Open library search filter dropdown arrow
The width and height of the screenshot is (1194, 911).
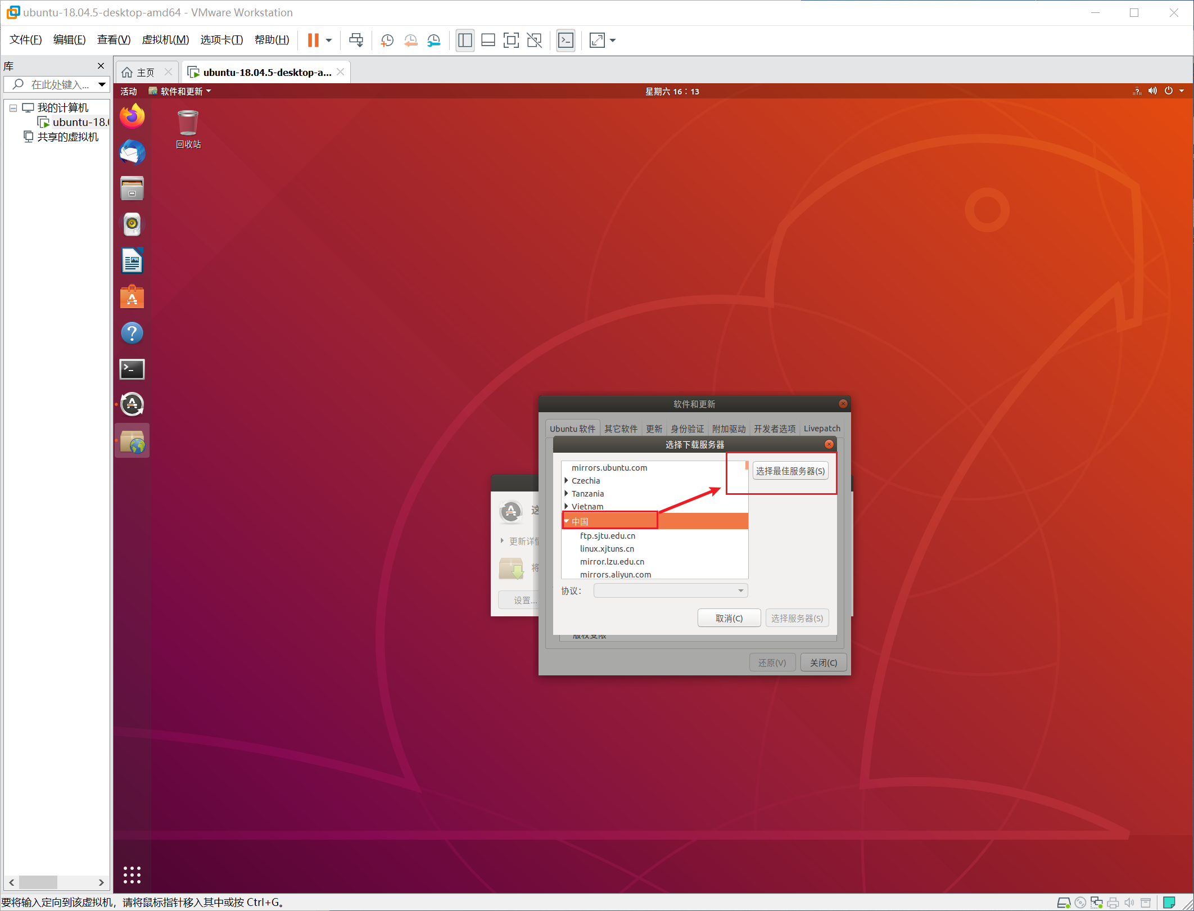pyautogui.click(x=102, y=84)
